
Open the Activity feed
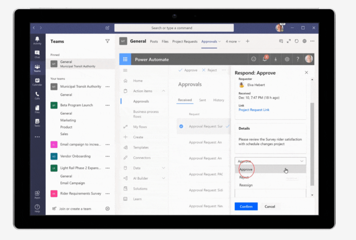[x=37, y=40]
